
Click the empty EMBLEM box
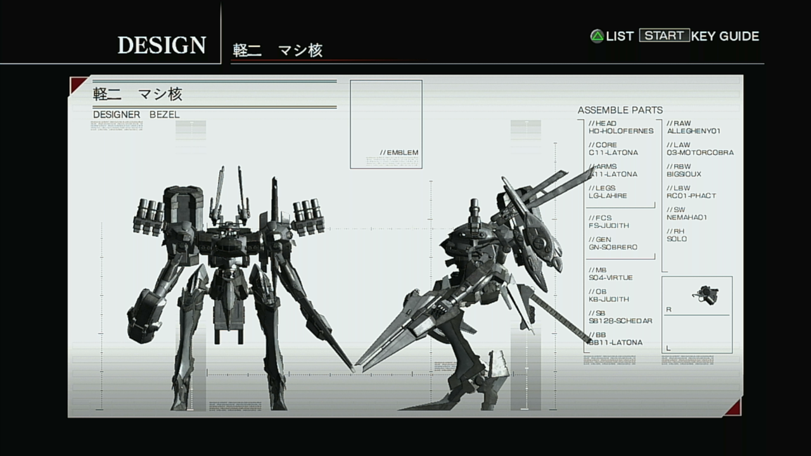[386, 124]
